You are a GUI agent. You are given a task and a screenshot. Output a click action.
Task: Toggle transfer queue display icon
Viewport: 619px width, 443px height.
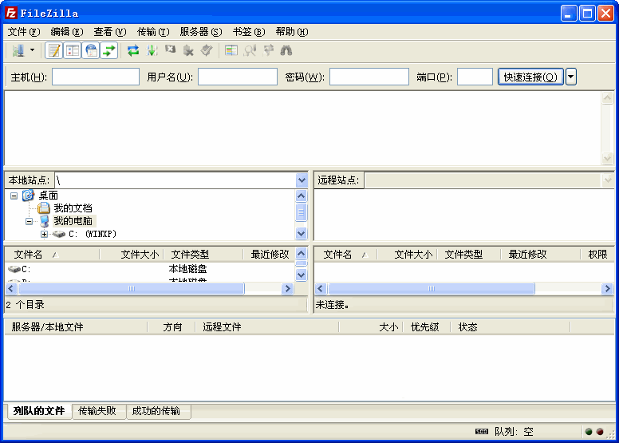click(x=109, y=50)
